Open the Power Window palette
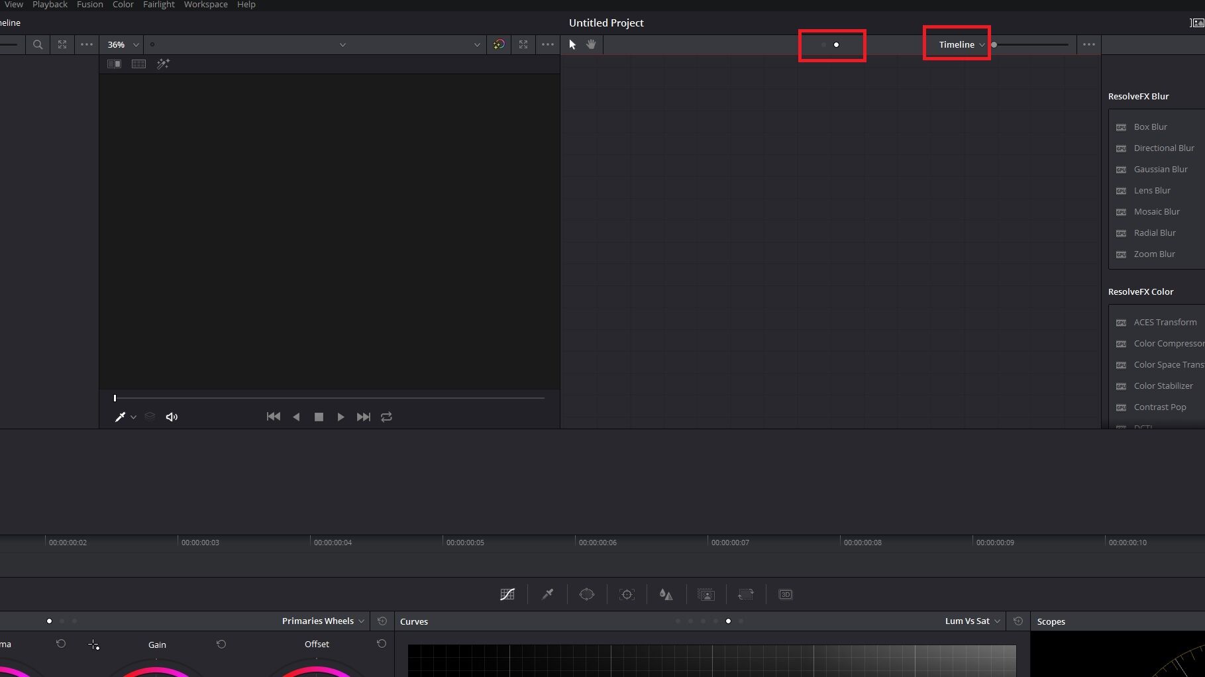This screenshot has width=1205, height=677. (587, 594)
